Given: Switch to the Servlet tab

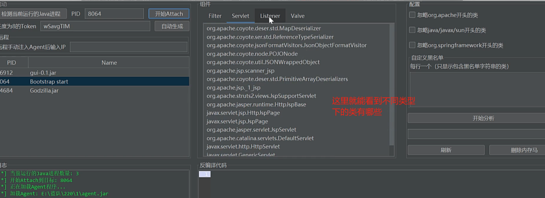Looking at the screenshot, I should pyautogui.click(x=240, y=16).
